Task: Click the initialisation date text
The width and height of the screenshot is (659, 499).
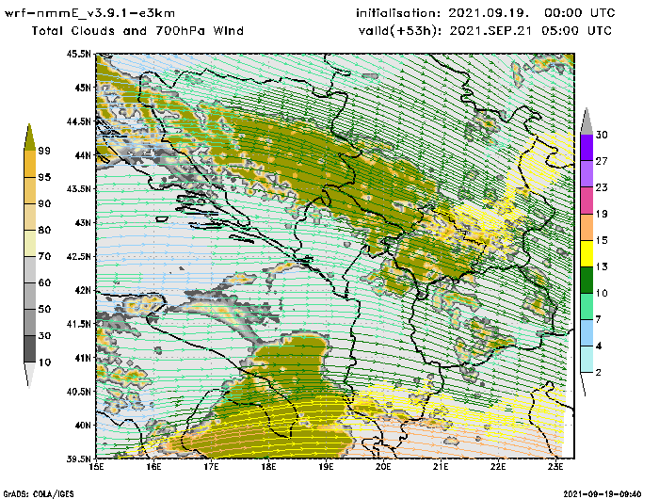Action: click(486, 13)
